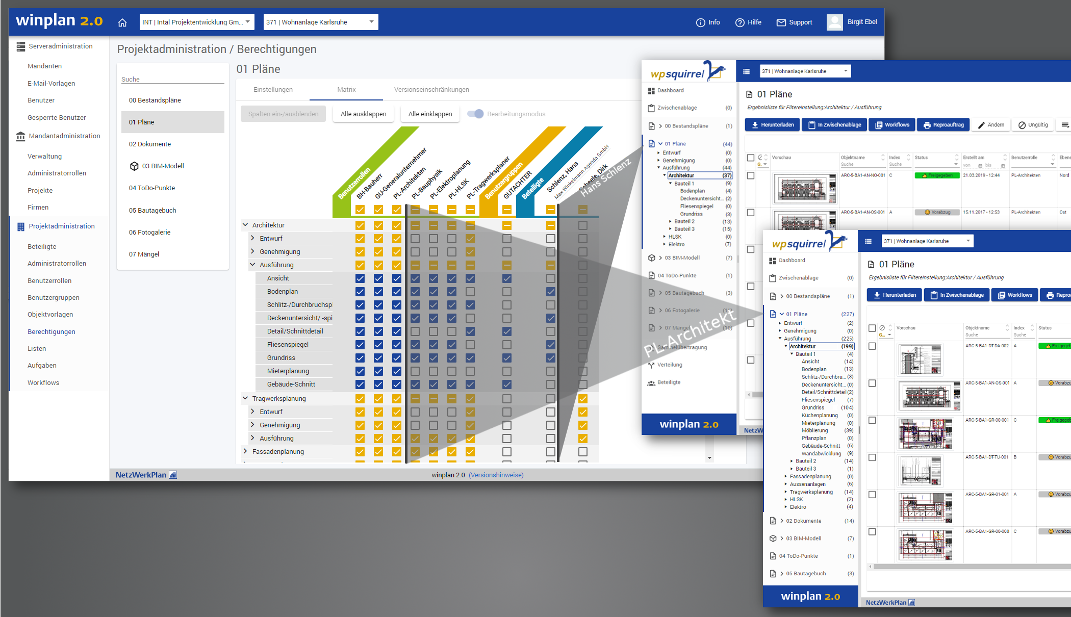Image resolution: width=1071 pixels, height=617 pixels.
Task: Toggle the first checkbox in the Tragwerksplanung row
Action: pos(360,399)
